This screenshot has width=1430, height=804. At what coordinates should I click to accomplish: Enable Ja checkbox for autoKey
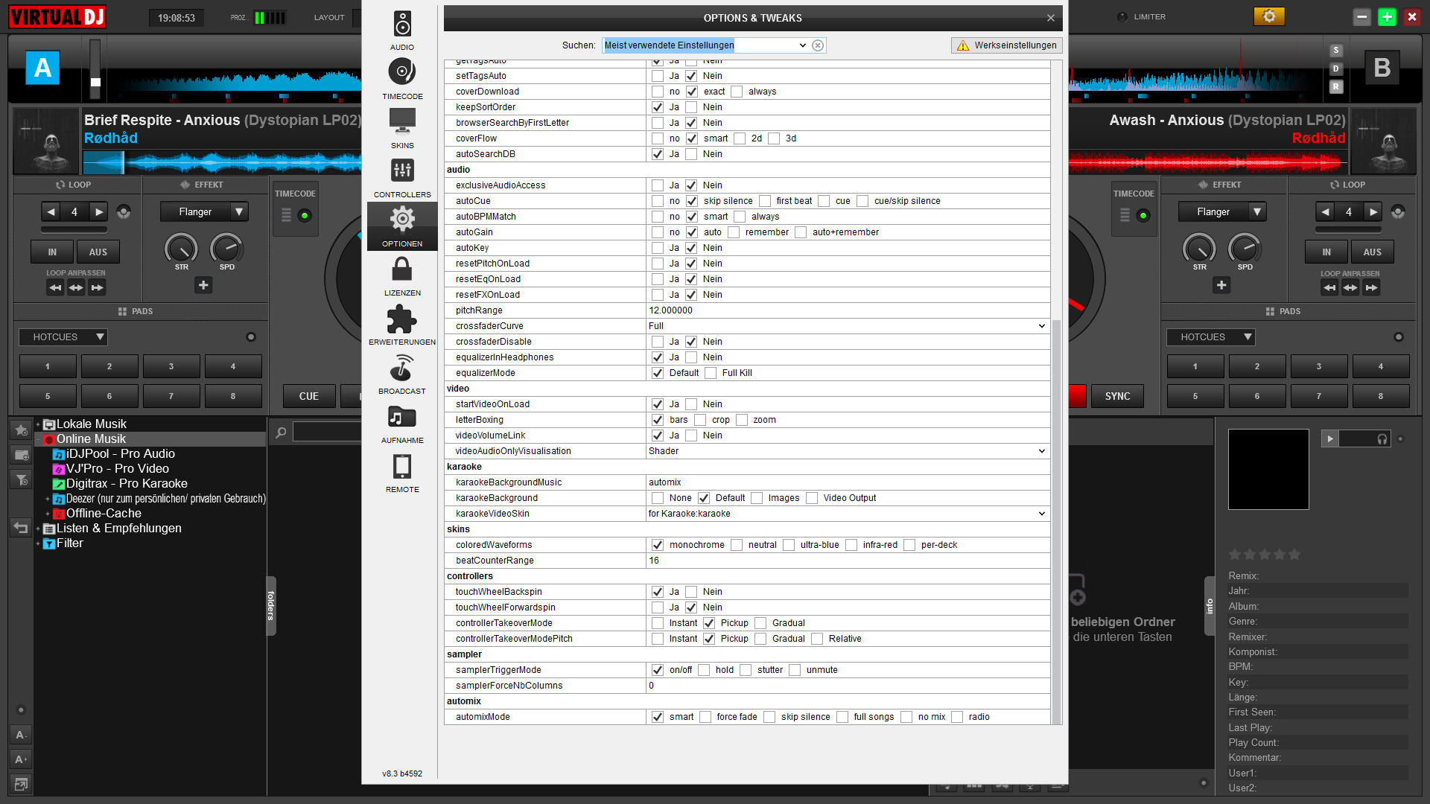point(658,248)
